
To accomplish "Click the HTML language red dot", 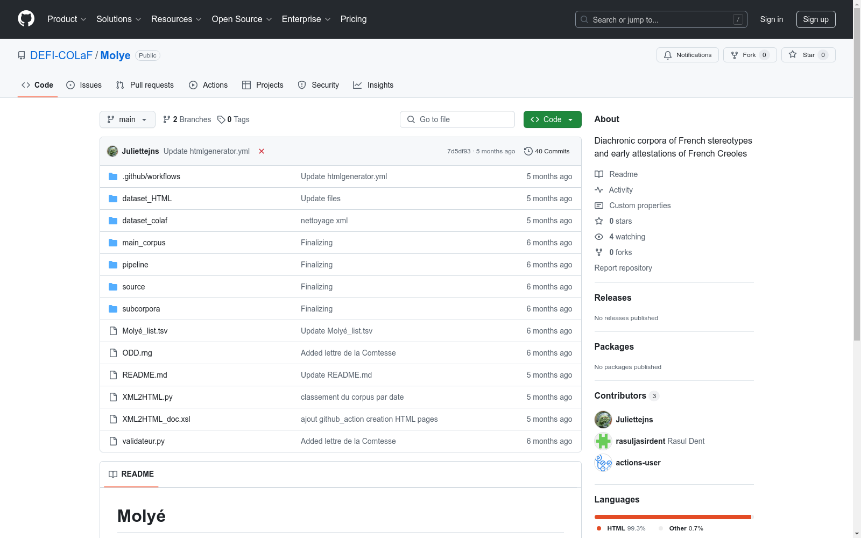I will click(x=599, y=528).
